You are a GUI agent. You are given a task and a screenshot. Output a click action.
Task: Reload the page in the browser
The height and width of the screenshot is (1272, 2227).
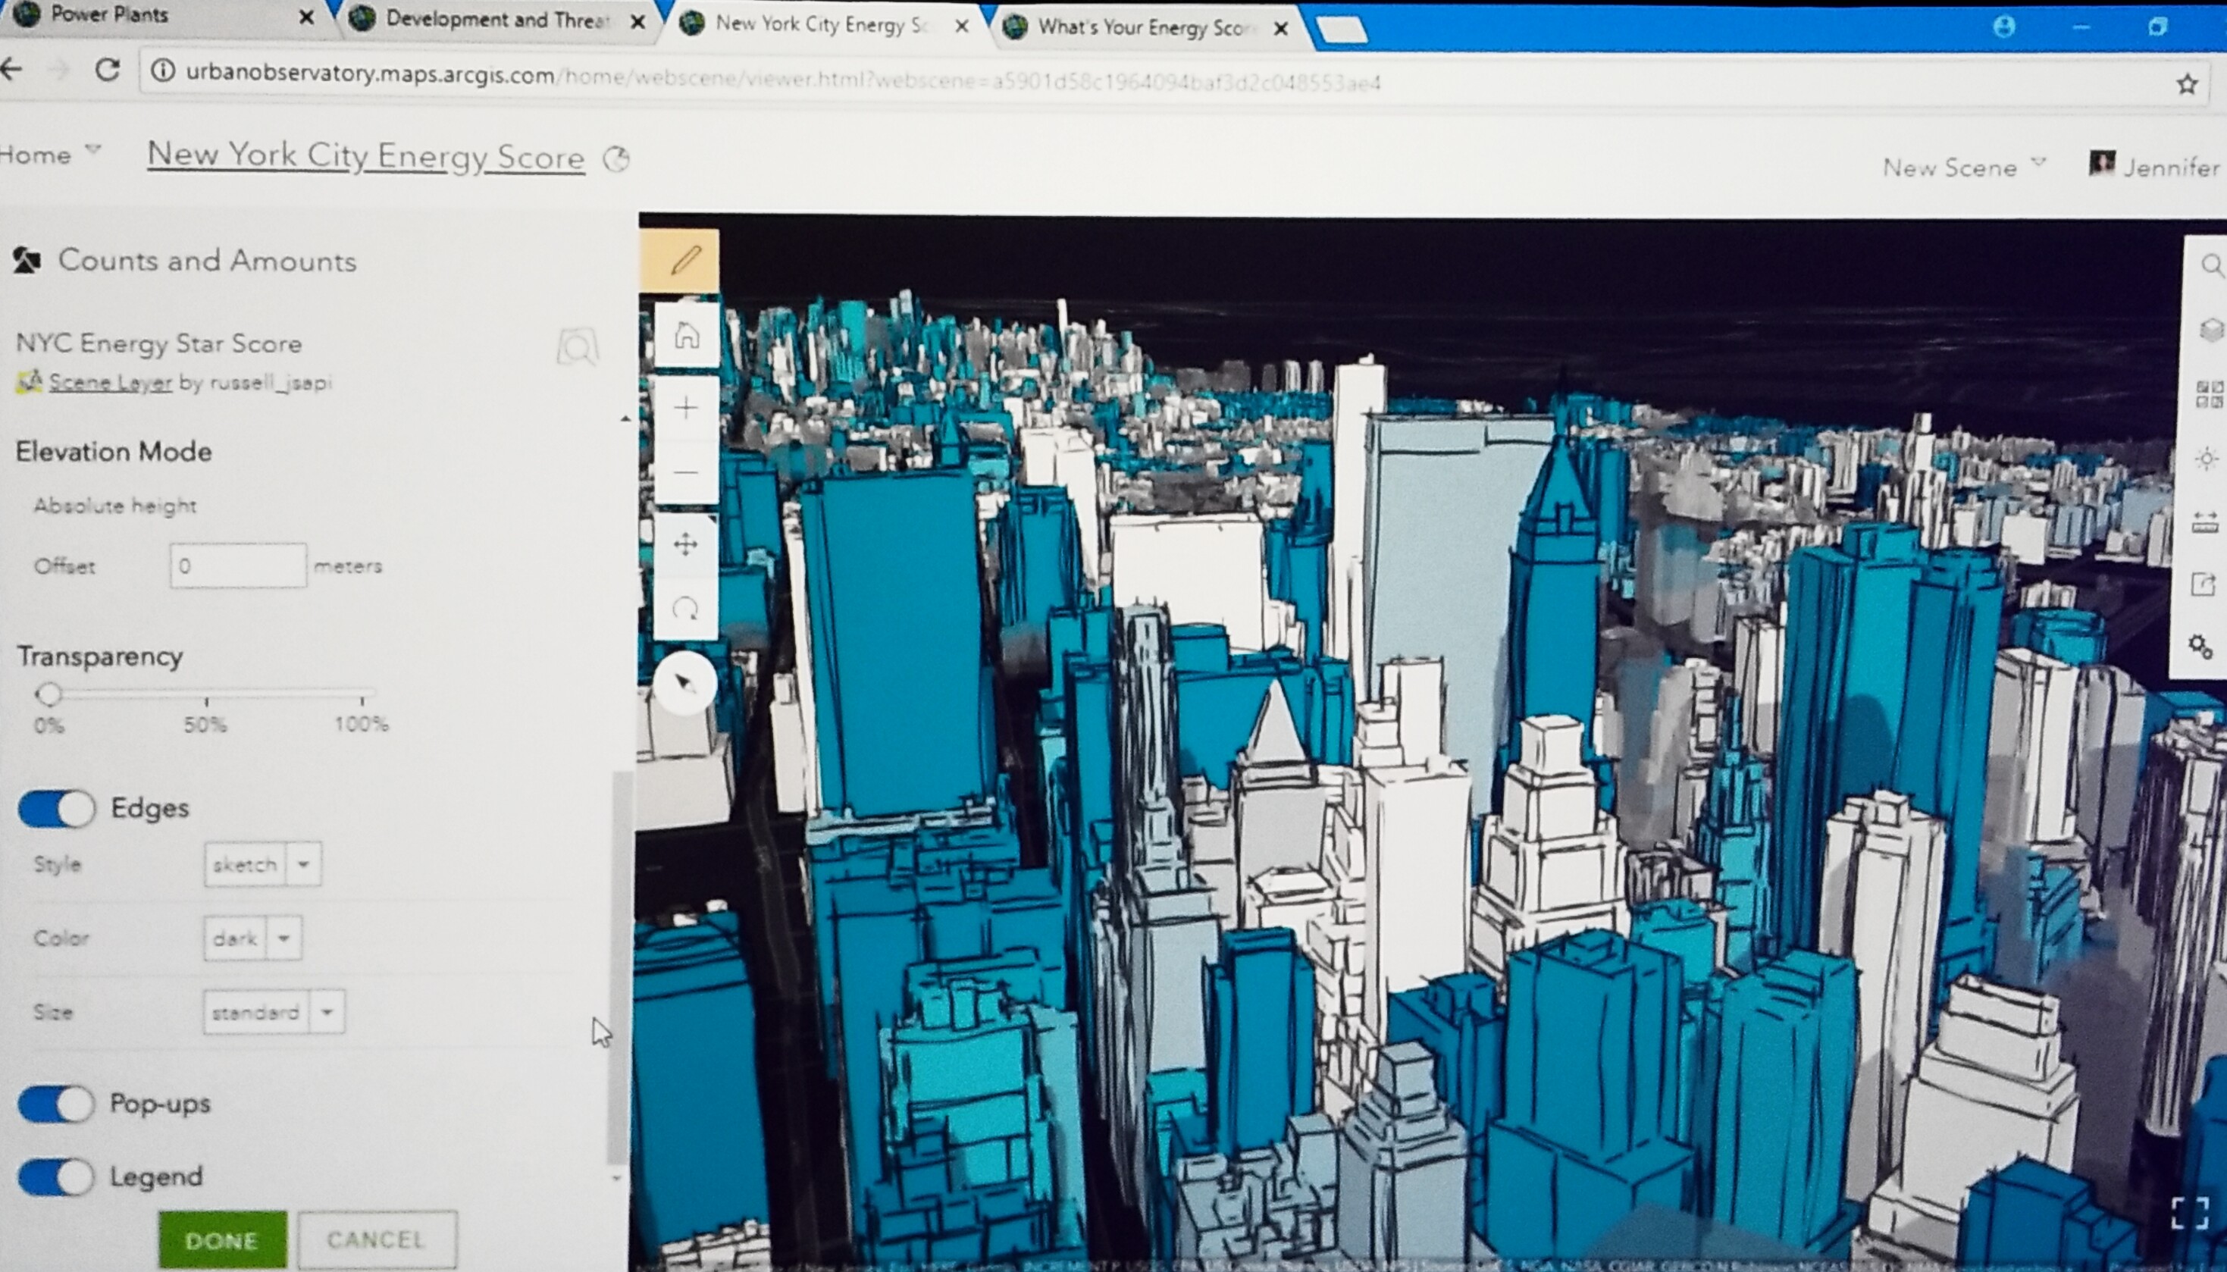click(108, 70)
